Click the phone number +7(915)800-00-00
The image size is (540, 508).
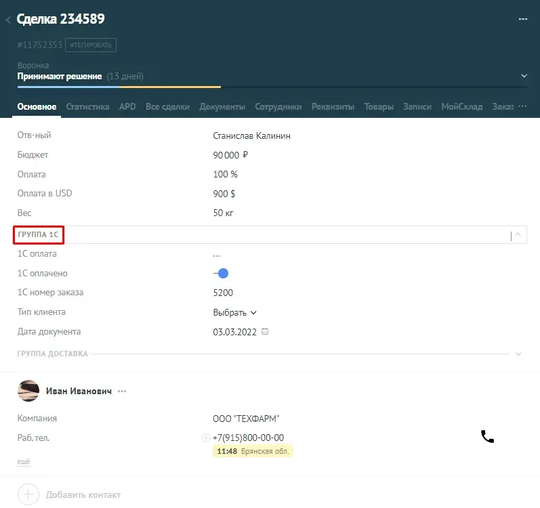click(x=248, y=438)
